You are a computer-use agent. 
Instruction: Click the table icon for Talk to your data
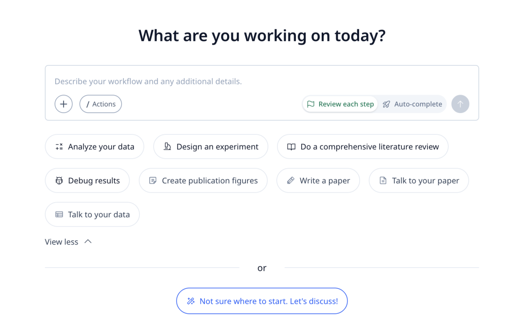click(59, 214)
